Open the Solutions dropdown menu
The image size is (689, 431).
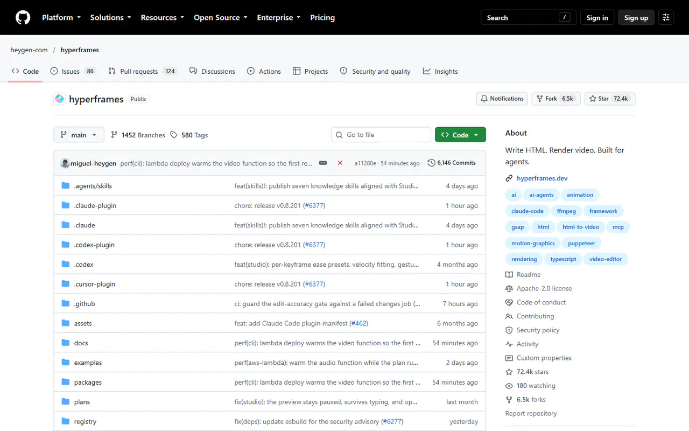tap(110, 18)
